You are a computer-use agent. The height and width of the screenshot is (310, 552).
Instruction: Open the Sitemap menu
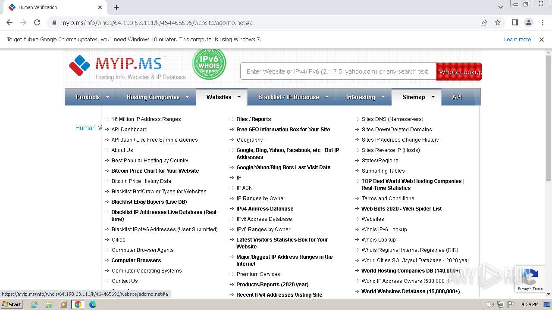(414, 97)
